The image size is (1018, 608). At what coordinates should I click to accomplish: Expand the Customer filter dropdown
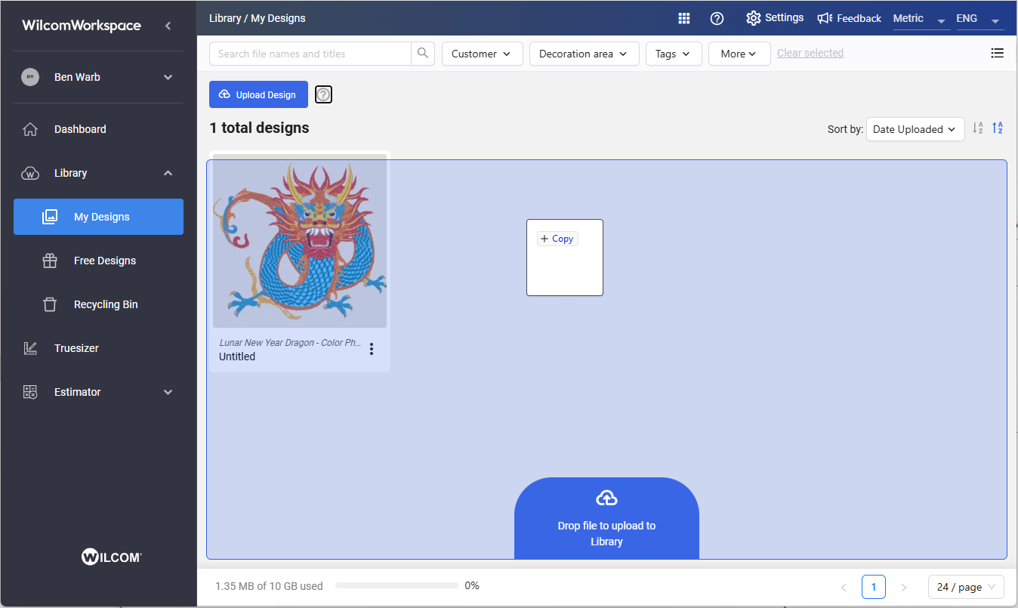click(482, 54)
